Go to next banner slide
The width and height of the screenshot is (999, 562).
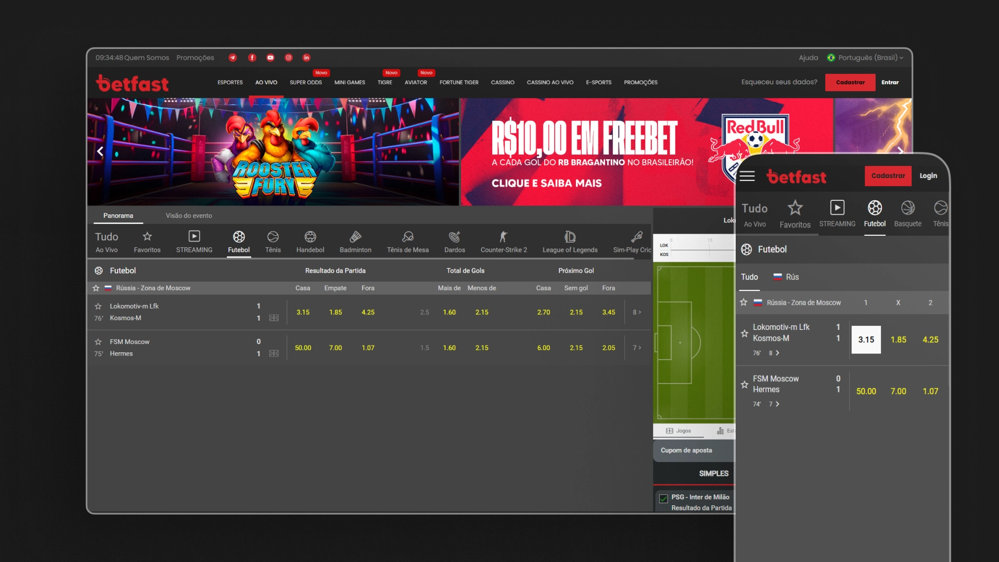click(901, 150)
